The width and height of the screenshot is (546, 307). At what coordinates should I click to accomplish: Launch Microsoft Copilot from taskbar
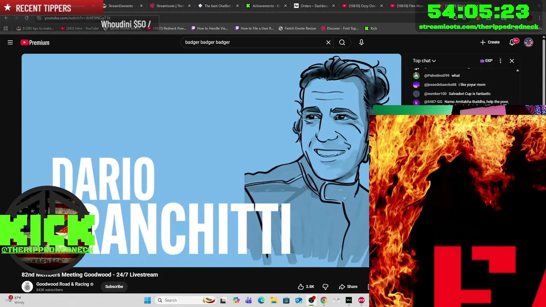pyautogui.click(x=236, y=300)
